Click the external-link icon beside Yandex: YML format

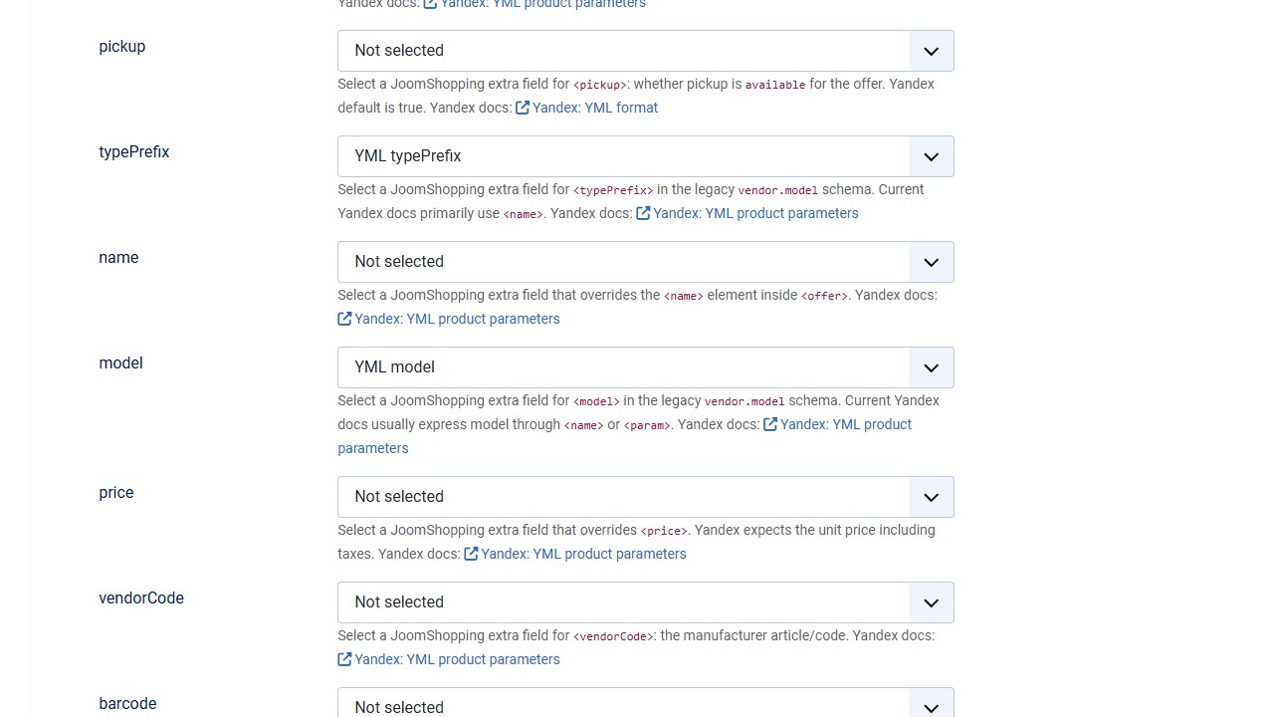(x=523, y=108)
